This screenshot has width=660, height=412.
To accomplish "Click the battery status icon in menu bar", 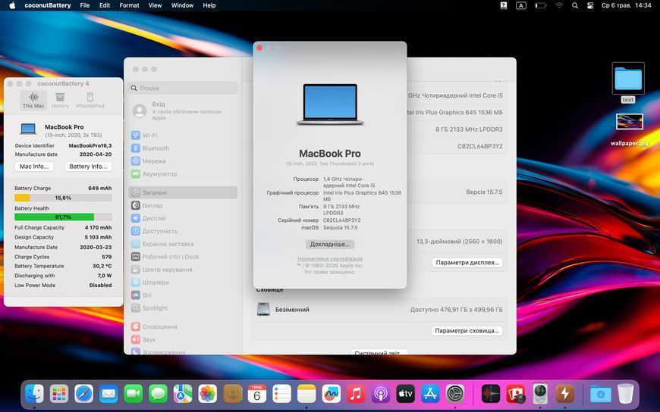I will tap(540, 5).
